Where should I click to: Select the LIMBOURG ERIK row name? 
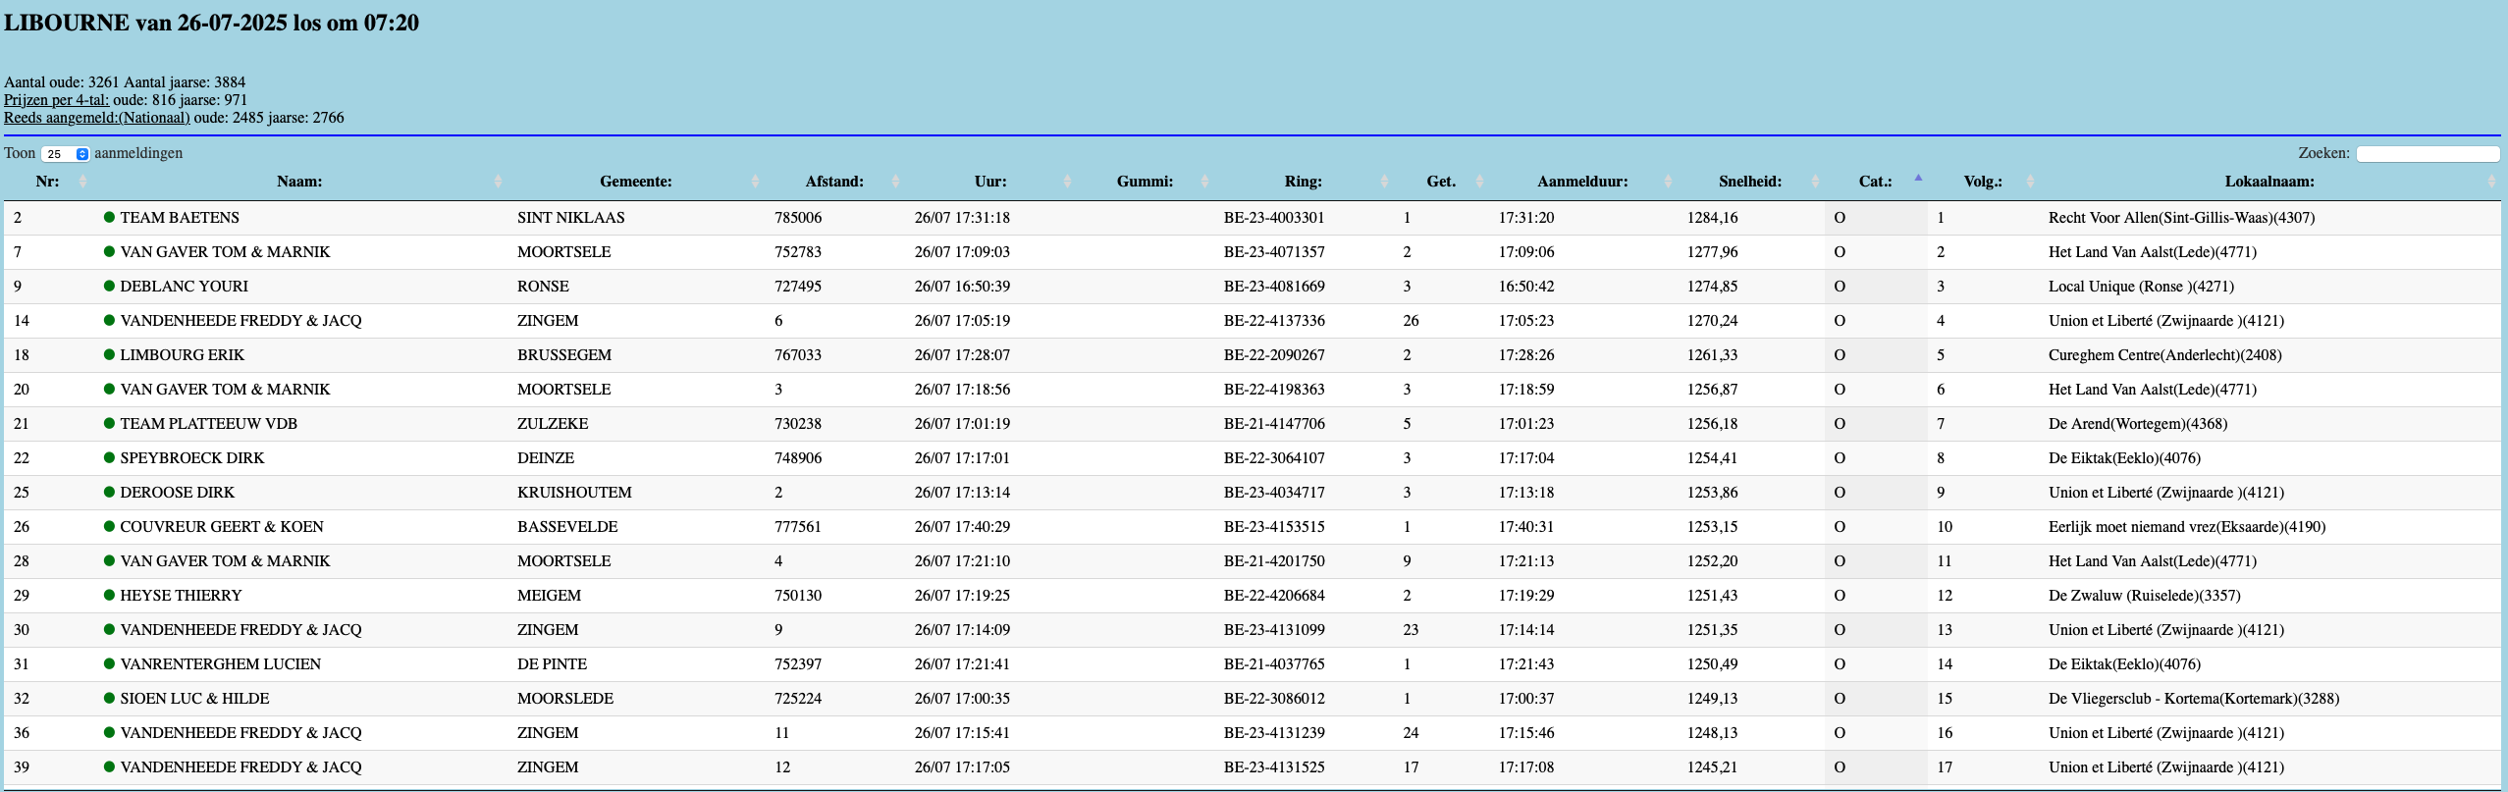coord(182,355)
